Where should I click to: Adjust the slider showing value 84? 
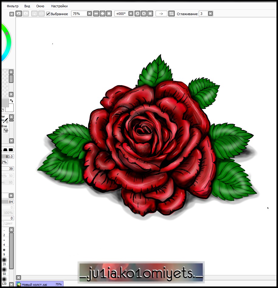pos(8,202)
